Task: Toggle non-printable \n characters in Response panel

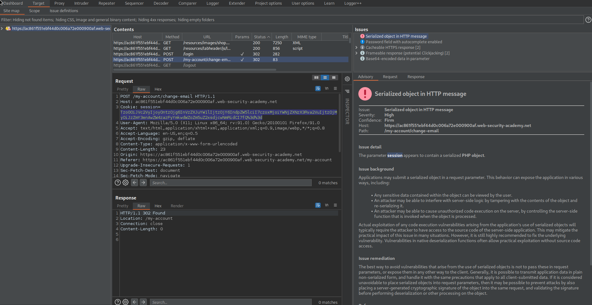Action: [x=327, y=205]
